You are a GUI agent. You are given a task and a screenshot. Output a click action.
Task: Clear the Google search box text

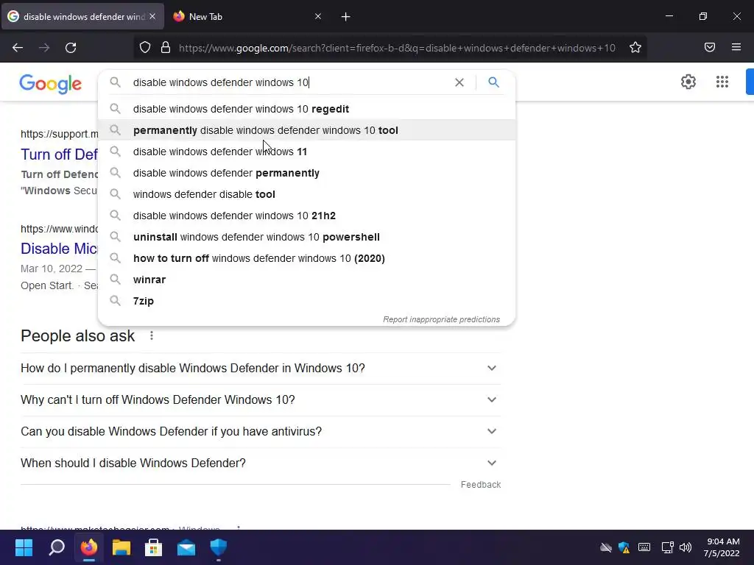pos(459,82)
